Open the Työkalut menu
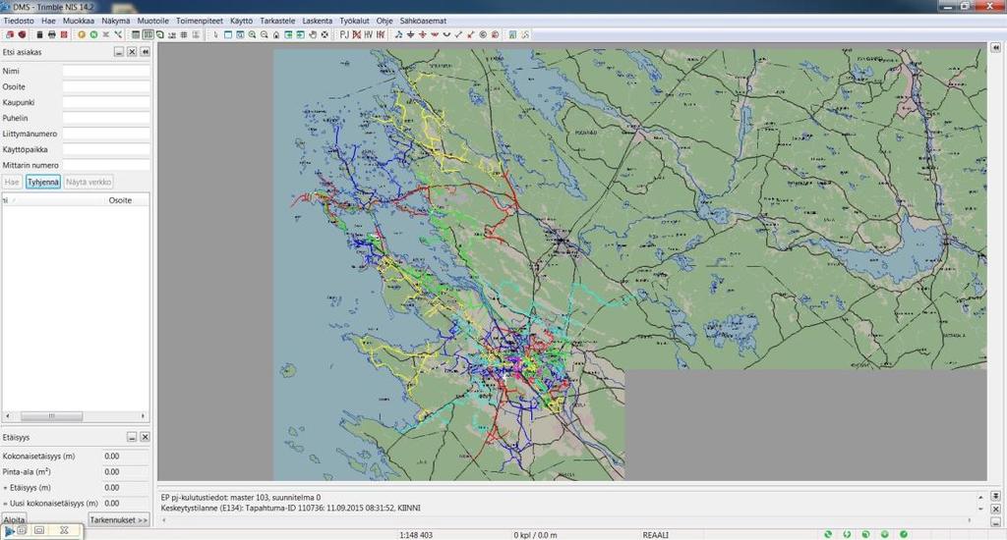This screenshot has height=540, width=1007. click(x=354, y=21)
